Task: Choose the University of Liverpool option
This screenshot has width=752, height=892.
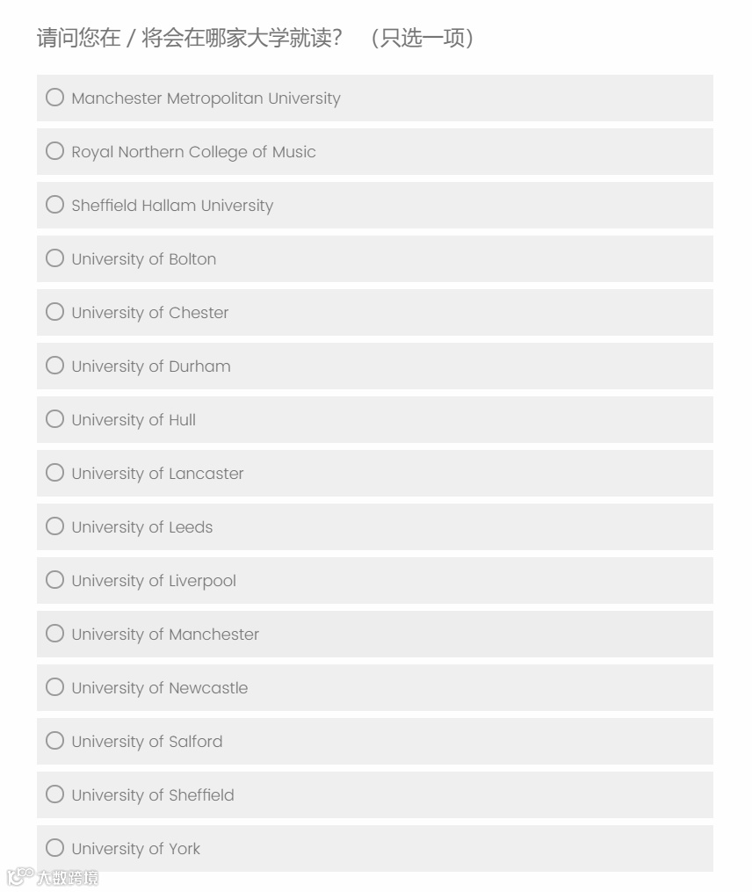Action: 55,580
